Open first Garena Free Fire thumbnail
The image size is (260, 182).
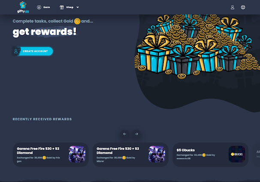point(77,154)
